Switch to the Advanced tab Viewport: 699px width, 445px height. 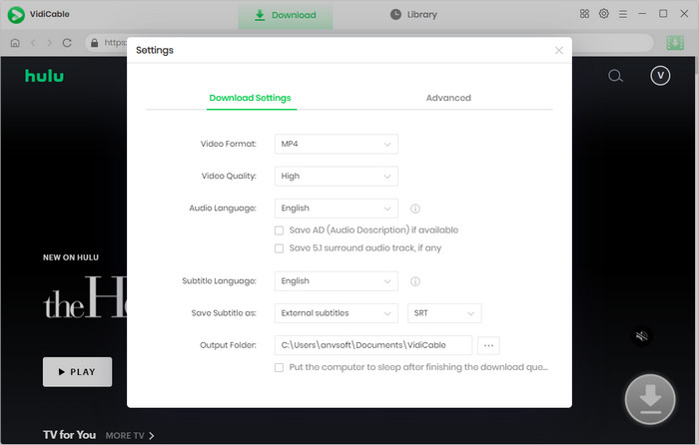pyautogui.click(x=448, y=98)
